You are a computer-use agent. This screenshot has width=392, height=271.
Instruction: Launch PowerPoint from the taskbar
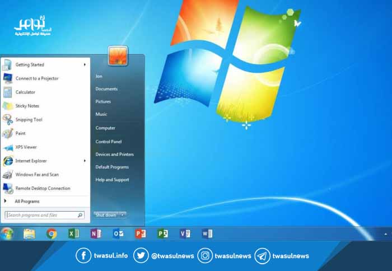[x=141, y=233]
